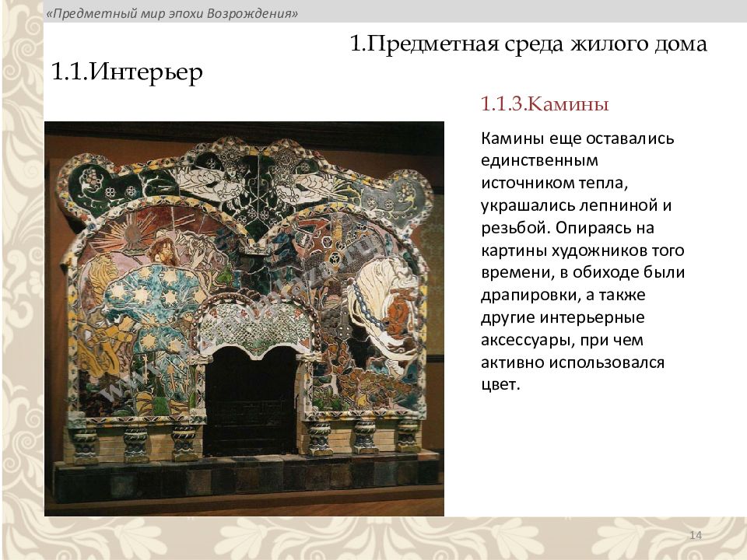Click the paragraph starting "Камины еще оставались"
The width and height of the screenshot is (747, 560).
(x=583, y=261)
